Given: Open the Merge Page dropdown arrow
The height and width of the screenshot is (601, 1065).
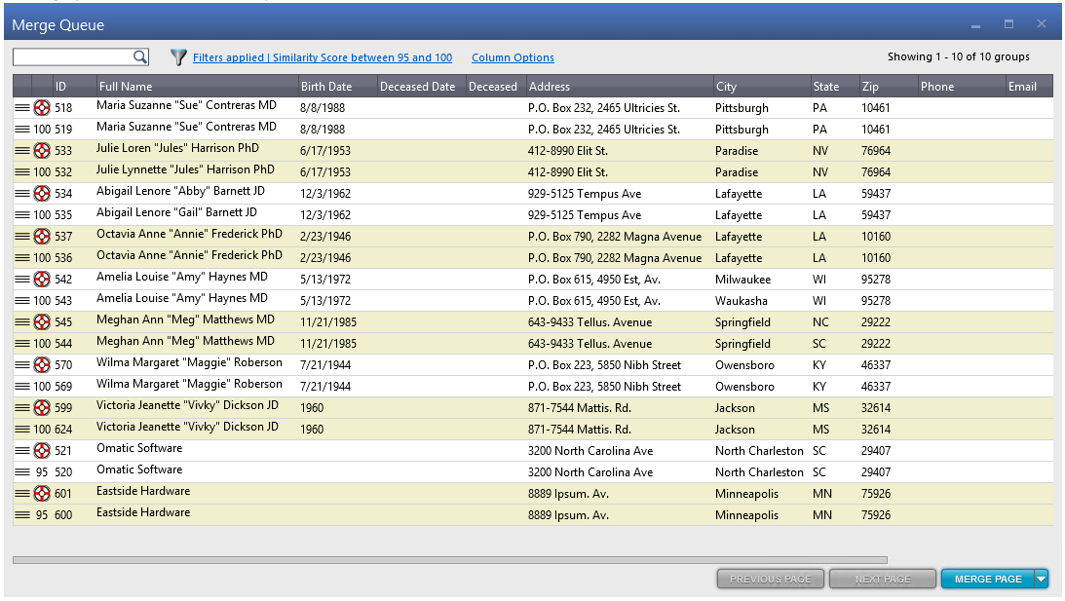Looking at the screenshot, I should coord(1042,579).
